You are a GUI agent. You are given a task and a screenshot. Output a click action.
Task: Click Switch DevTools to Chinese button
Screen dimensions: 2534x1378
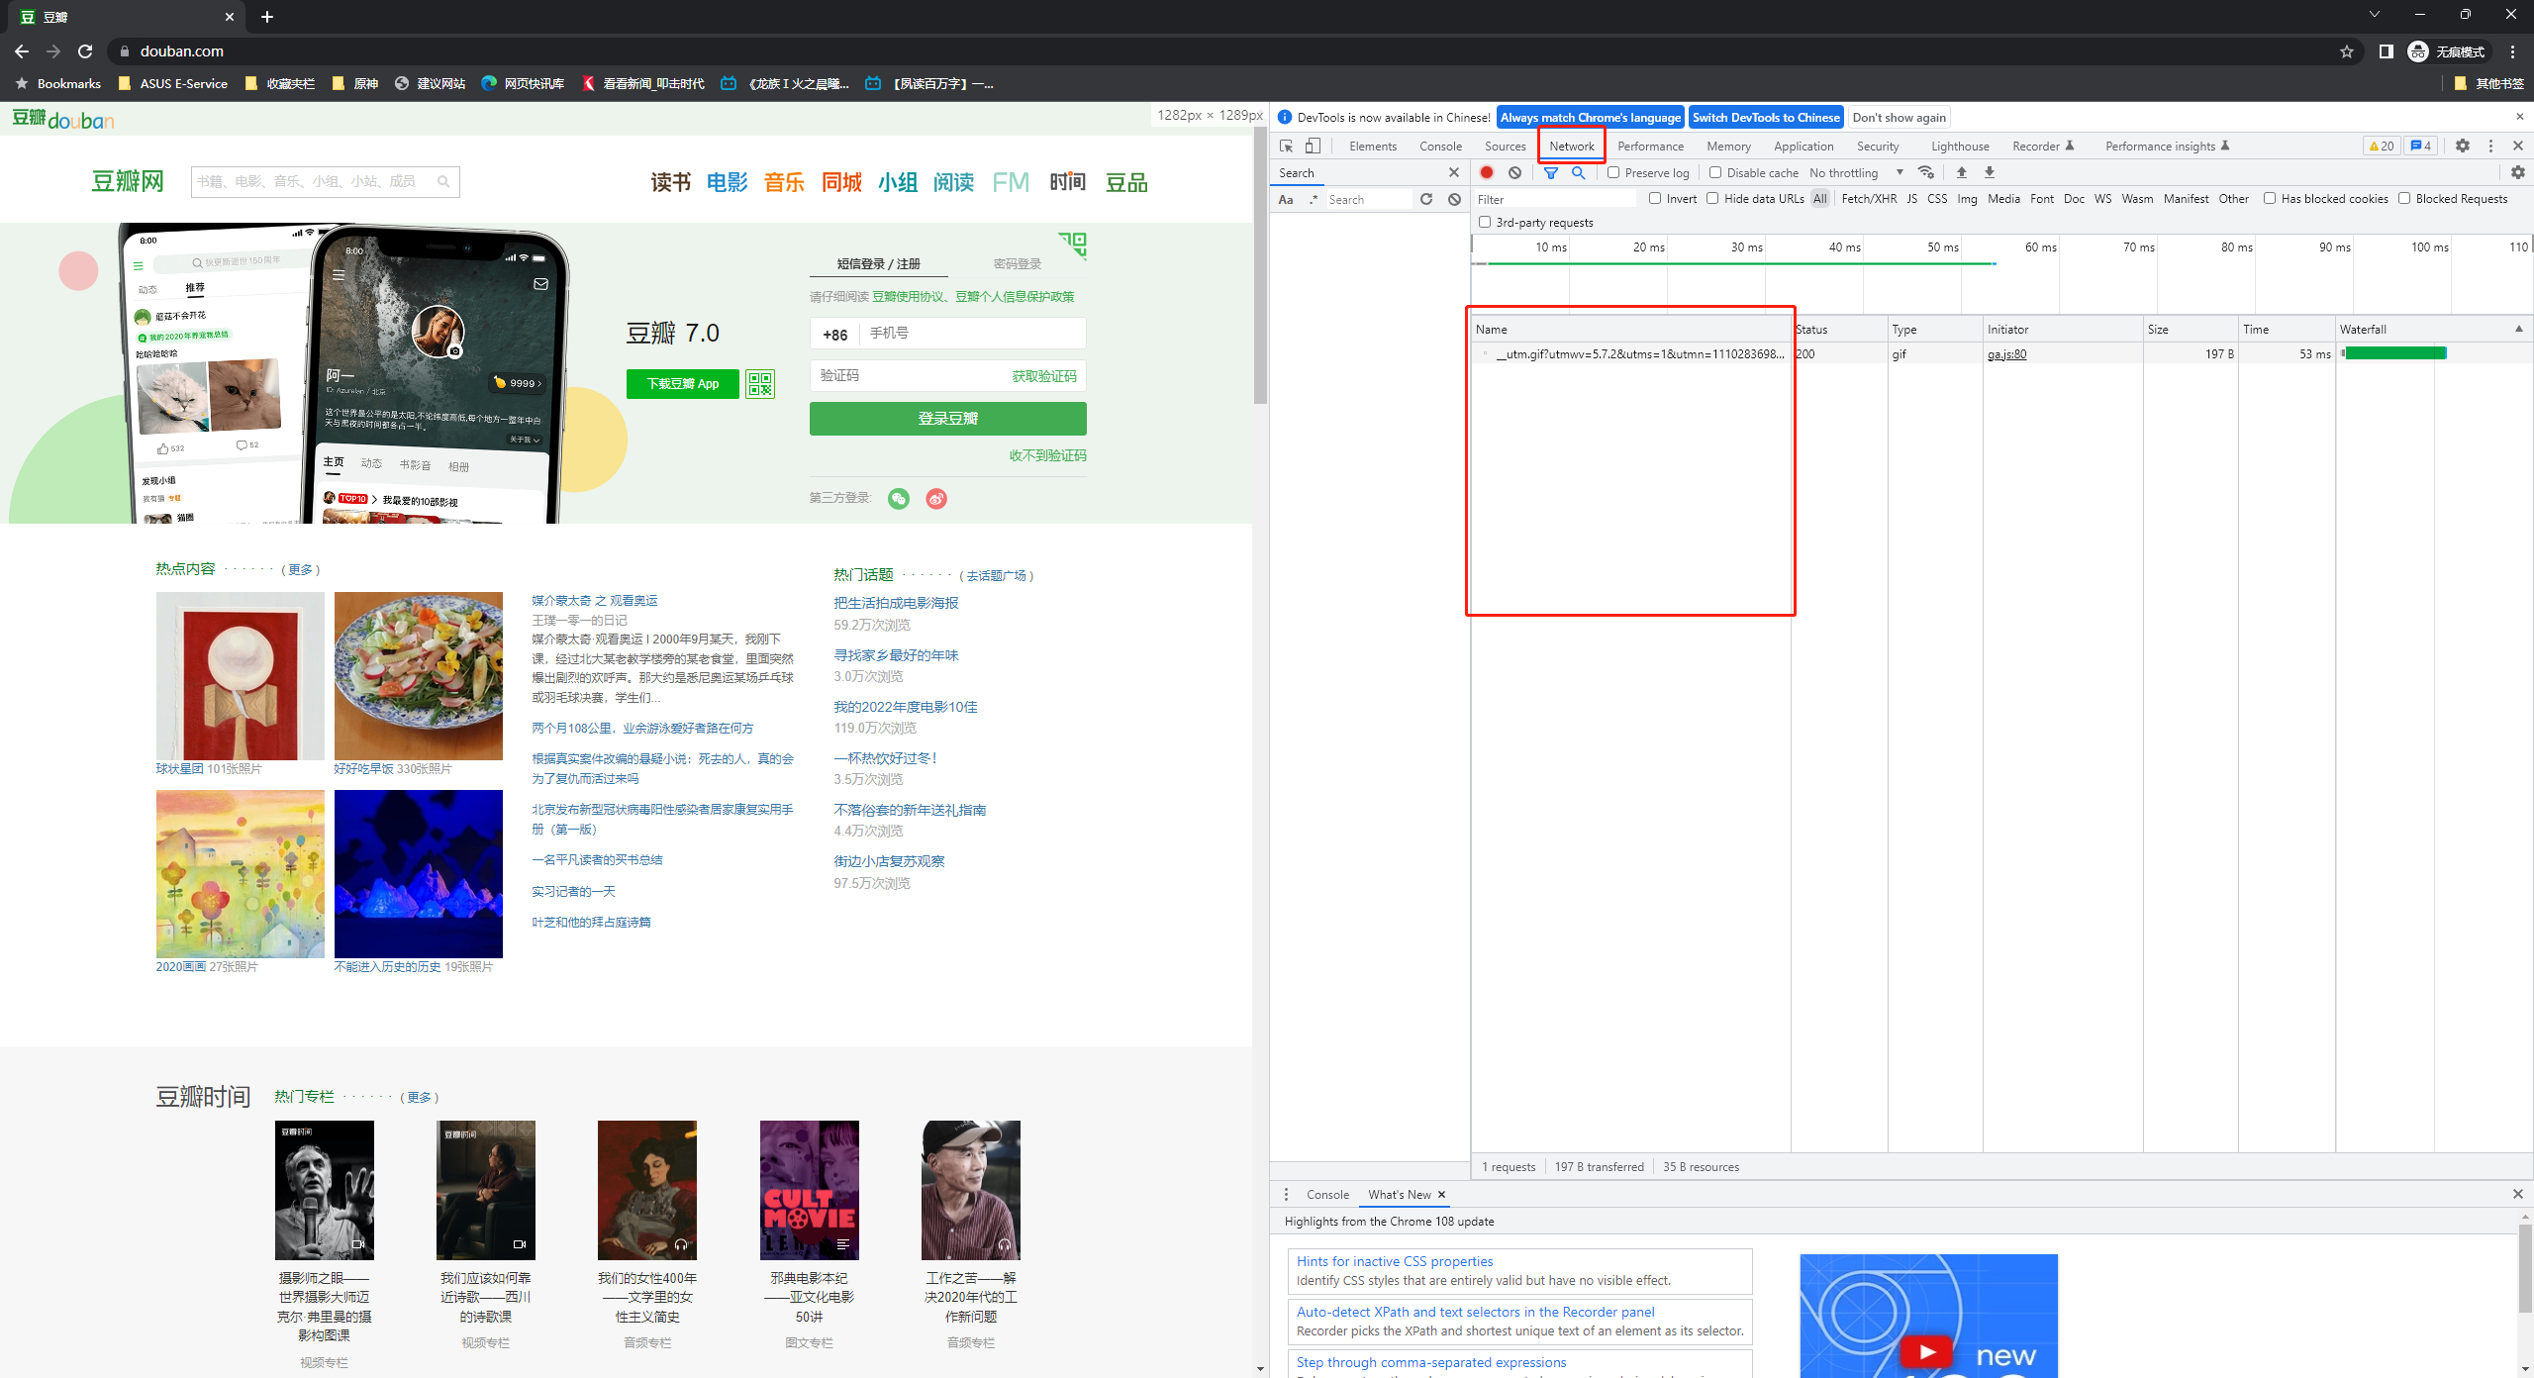[x=1765, y=117]
